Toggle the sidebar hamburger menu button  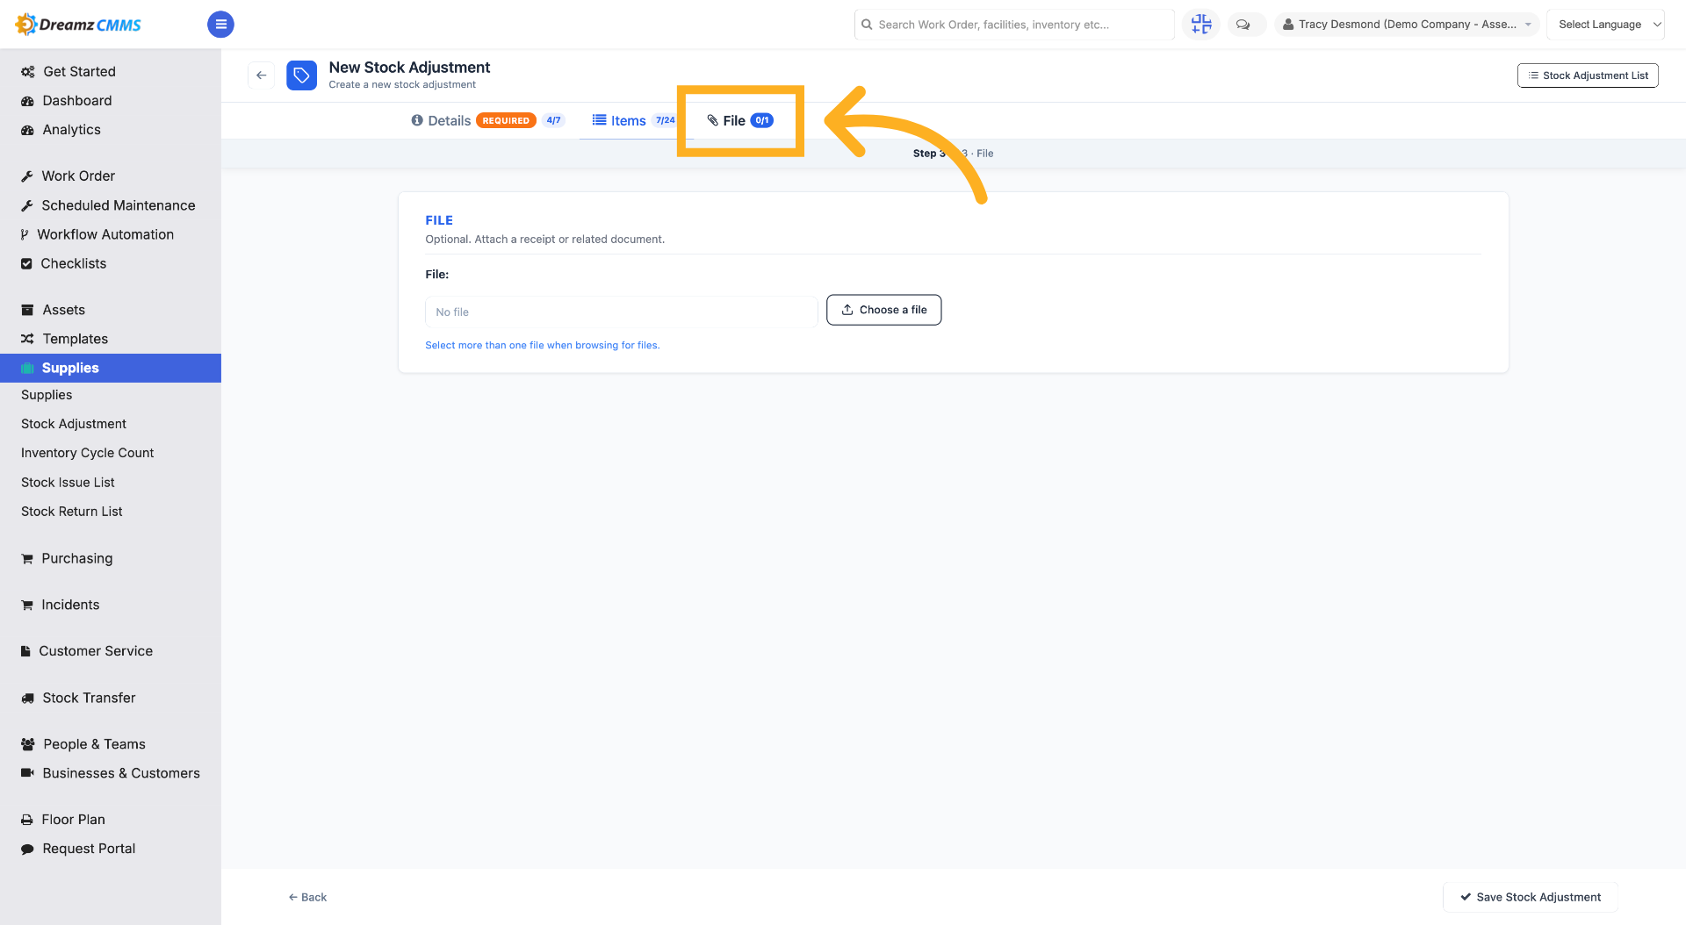220,24
